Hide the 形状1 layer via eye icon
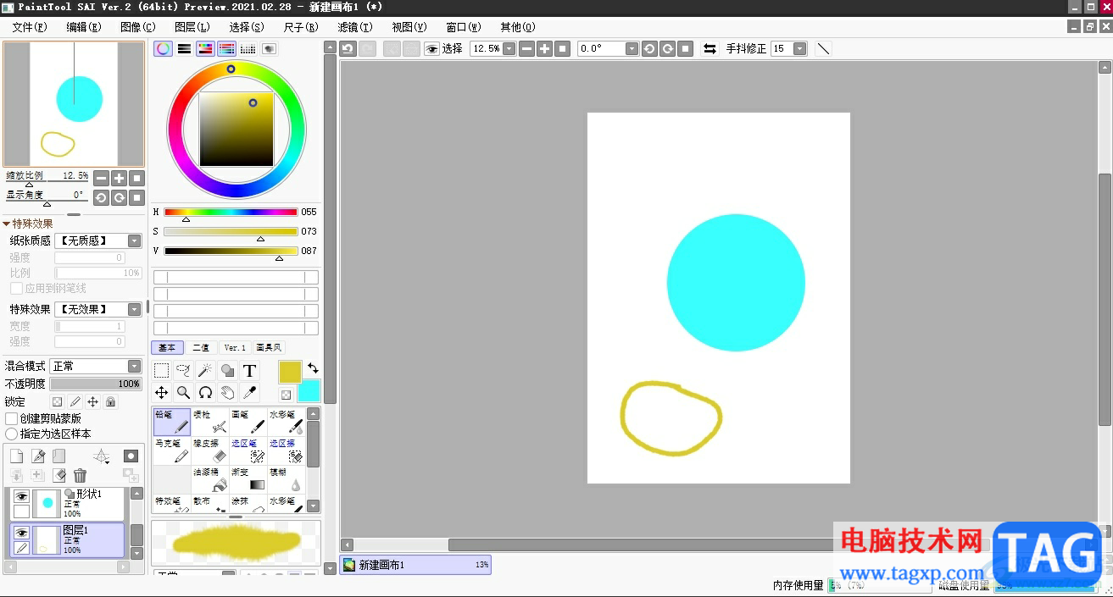 coord(22,497)
